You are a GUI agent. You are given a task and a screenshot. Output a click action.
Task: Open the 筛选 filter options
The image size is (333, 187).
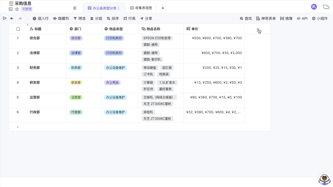tap(80, 18)
